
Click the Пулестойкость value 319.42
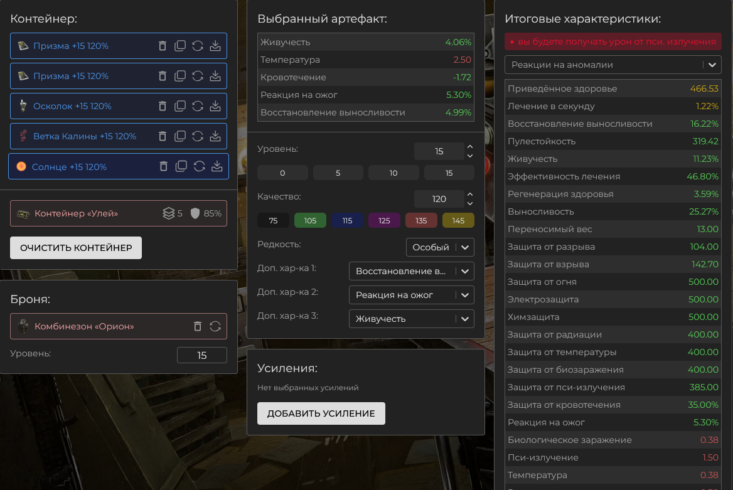click(705, 141)
